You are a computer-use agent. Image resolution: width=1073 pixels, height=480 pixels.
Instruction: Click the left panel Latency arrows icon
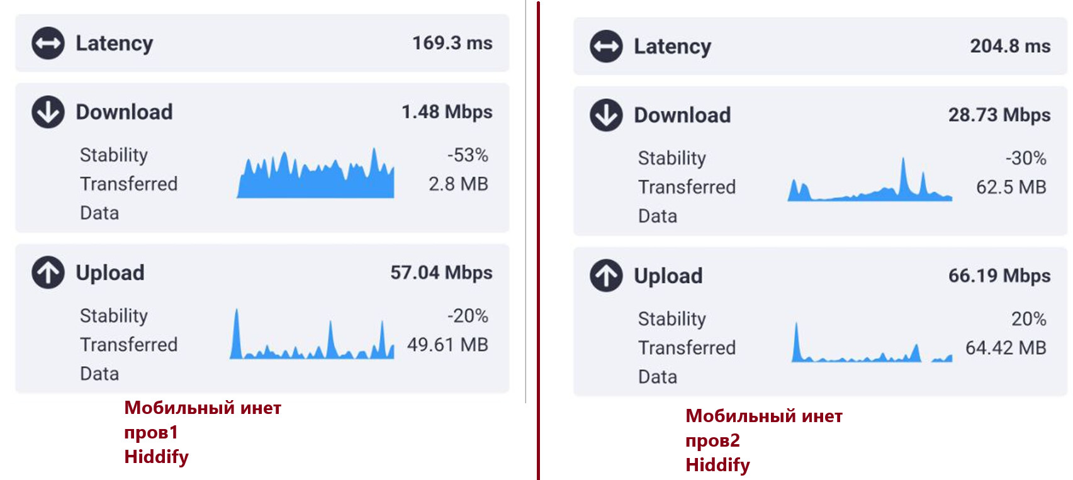pos(48,43)
